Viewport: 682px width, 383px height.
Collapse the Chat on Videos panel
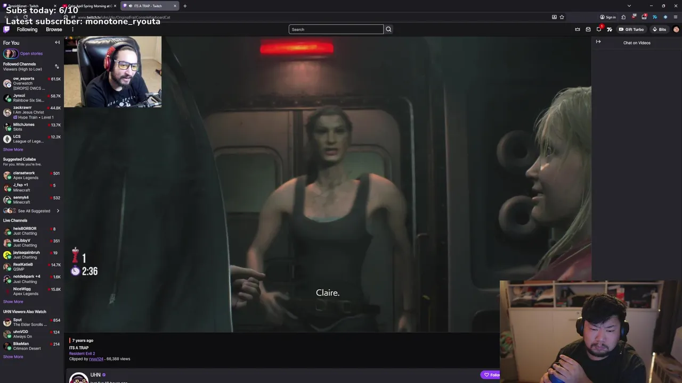[x=598, y=42]
